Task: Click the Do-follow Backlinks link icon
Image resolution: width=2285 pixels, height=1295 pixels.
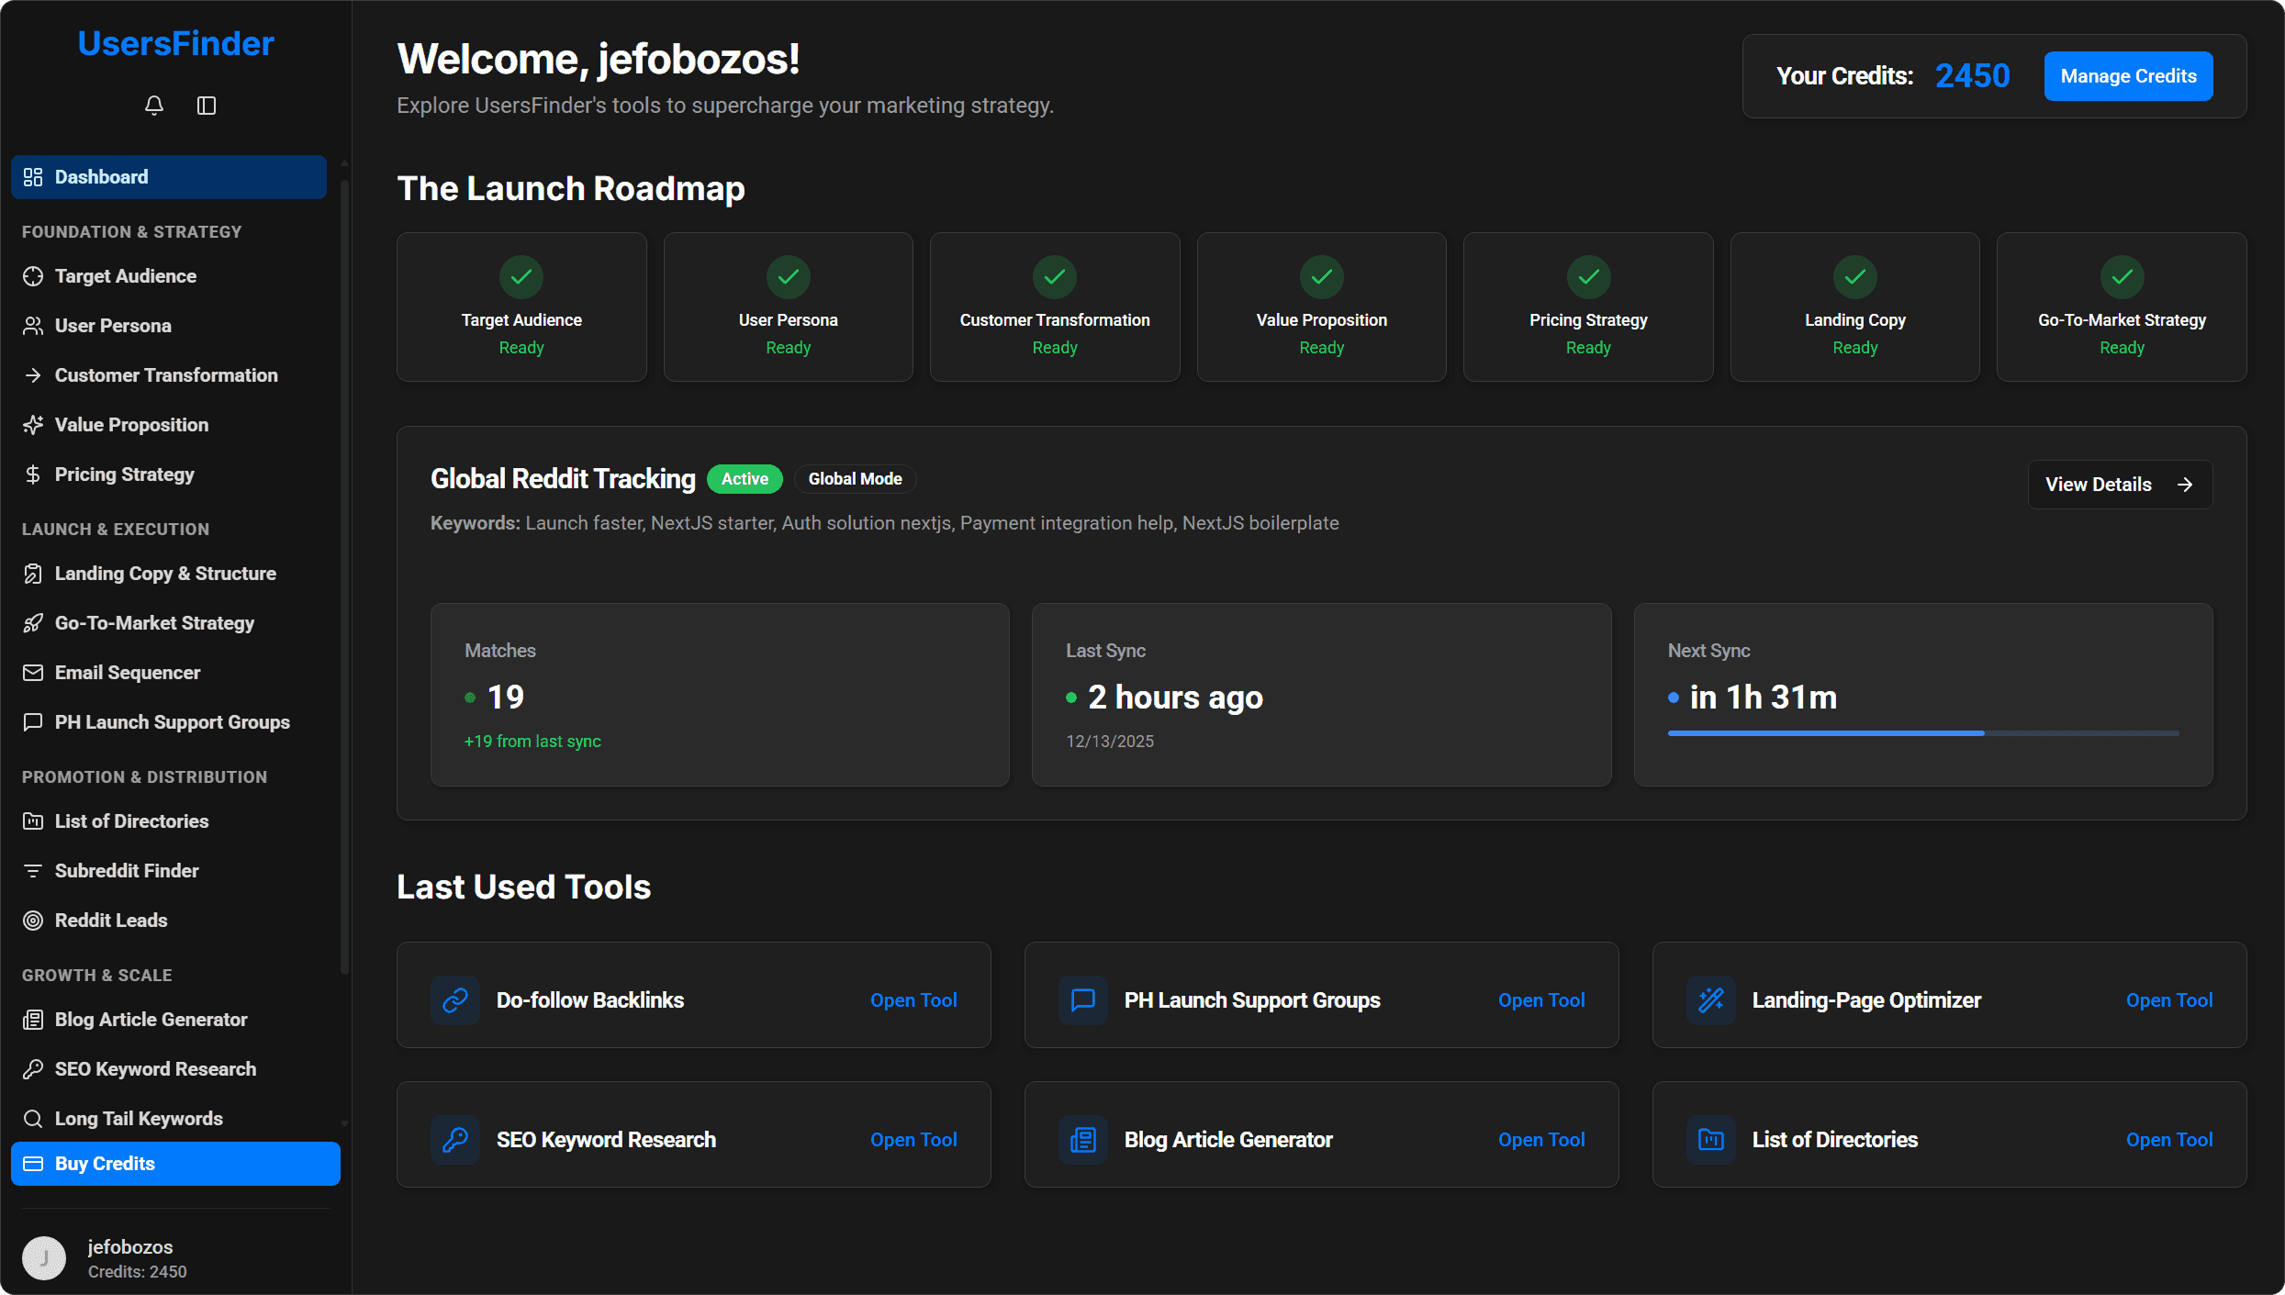Action: click(x=454, y=1000)
